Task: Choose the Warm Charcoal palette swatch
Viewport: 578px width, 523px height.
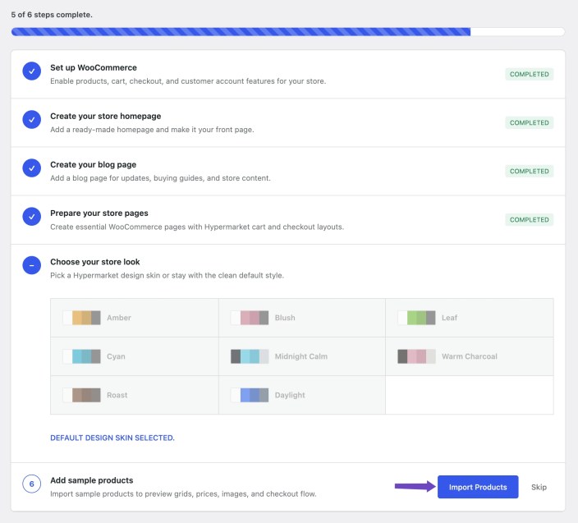Action: pyautogui.click(x=416, y=356)
